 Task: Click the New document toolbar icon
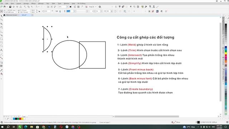(x=1, y=7)
